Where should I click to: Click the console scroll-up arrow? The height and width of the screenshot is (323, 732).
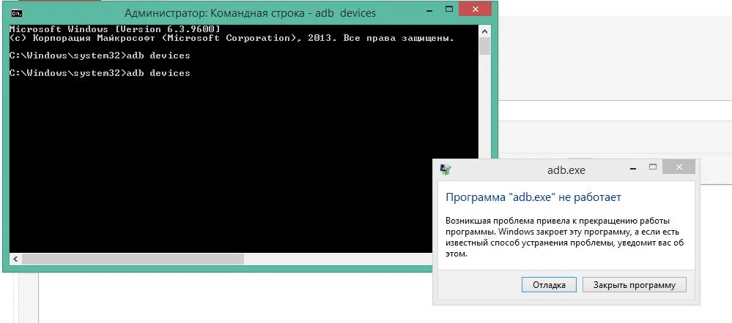pos(484,31)
